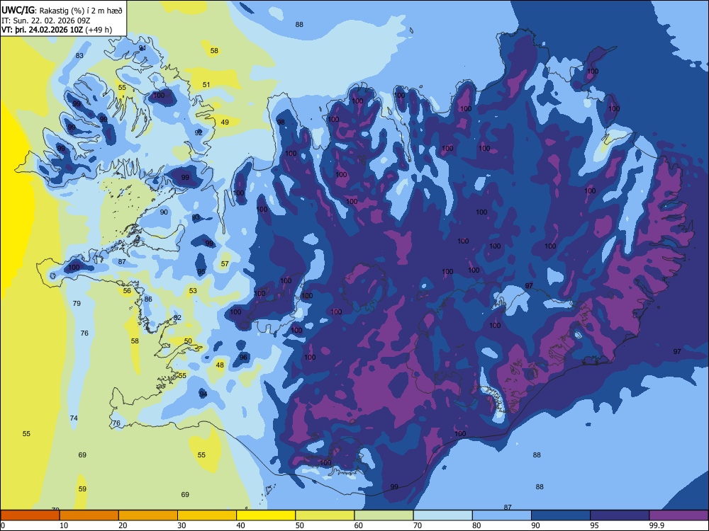Click the title 'UWC/IG: Rakastig (%) í 2 m hæð'
709x531 pixels.
(x=62, y=10)
